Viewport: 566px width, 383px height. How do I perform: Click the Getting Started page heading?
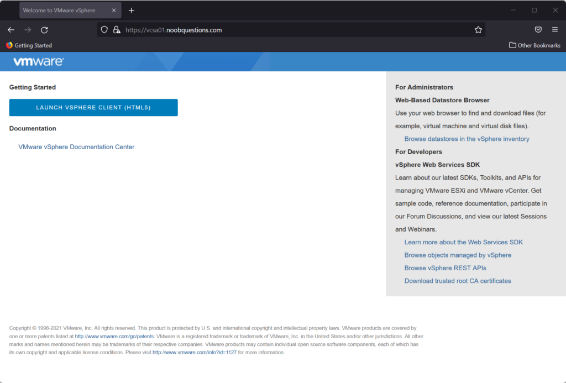(x=33, y=87)
